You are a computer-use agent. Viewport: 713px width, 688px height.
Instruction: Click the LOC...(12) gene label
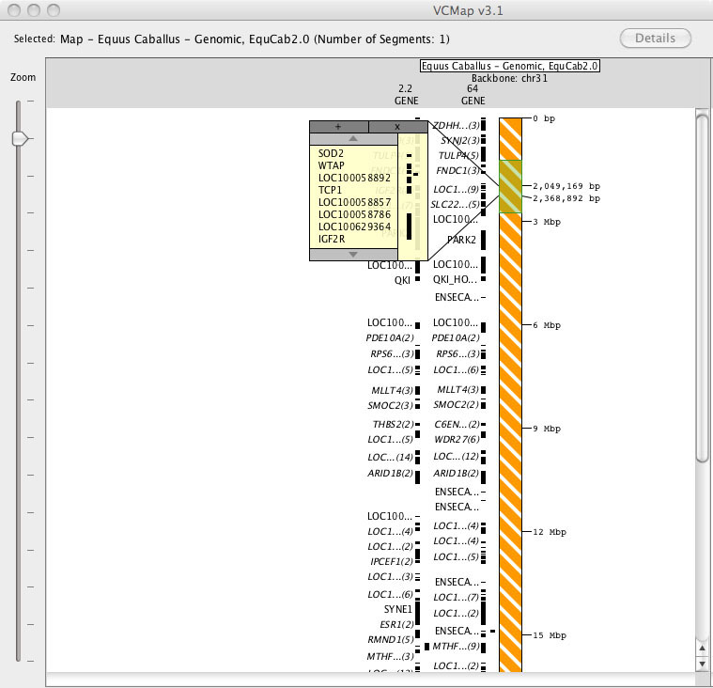click(x=456, y=457)
